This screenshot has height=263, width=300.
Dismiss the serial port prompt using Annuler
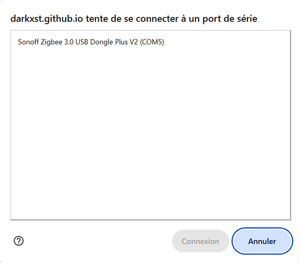(262, 241)
